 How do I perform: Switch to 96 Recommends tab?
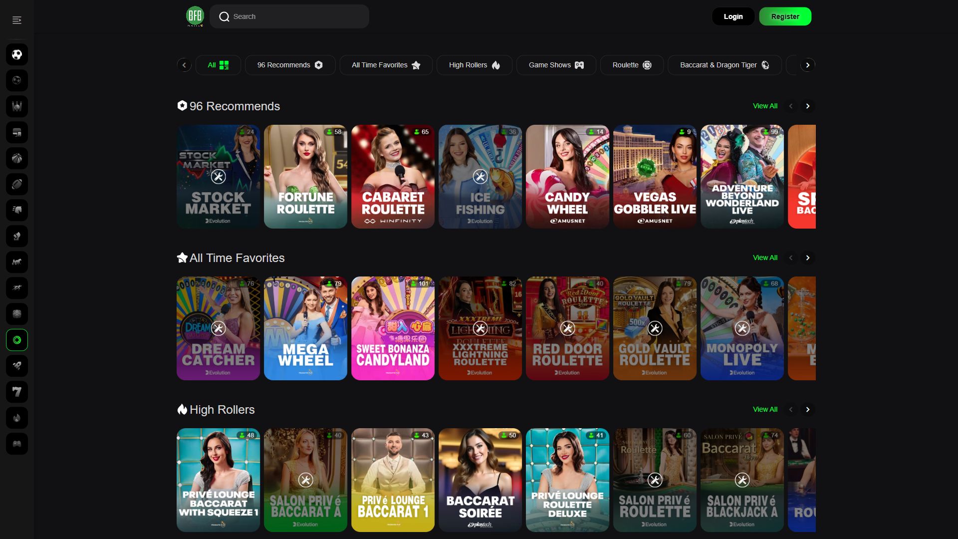290,65
